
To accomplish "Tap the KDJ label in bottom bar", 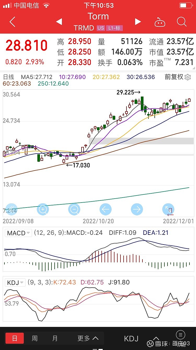I will tap(131, 338).
